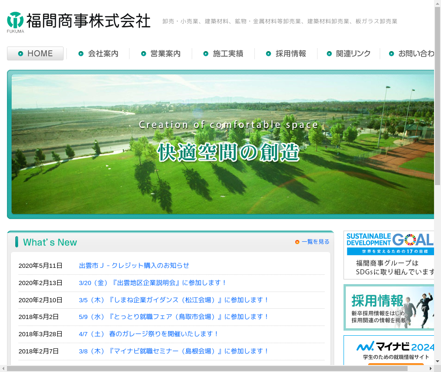Open the しまね企業ガイダンス news link

[174, 300]
